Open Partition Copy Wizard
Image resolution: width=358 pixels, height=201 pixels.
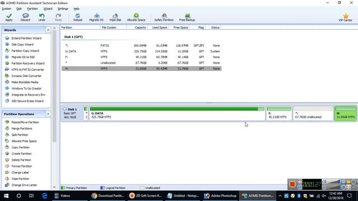click(x=25, y=51)
